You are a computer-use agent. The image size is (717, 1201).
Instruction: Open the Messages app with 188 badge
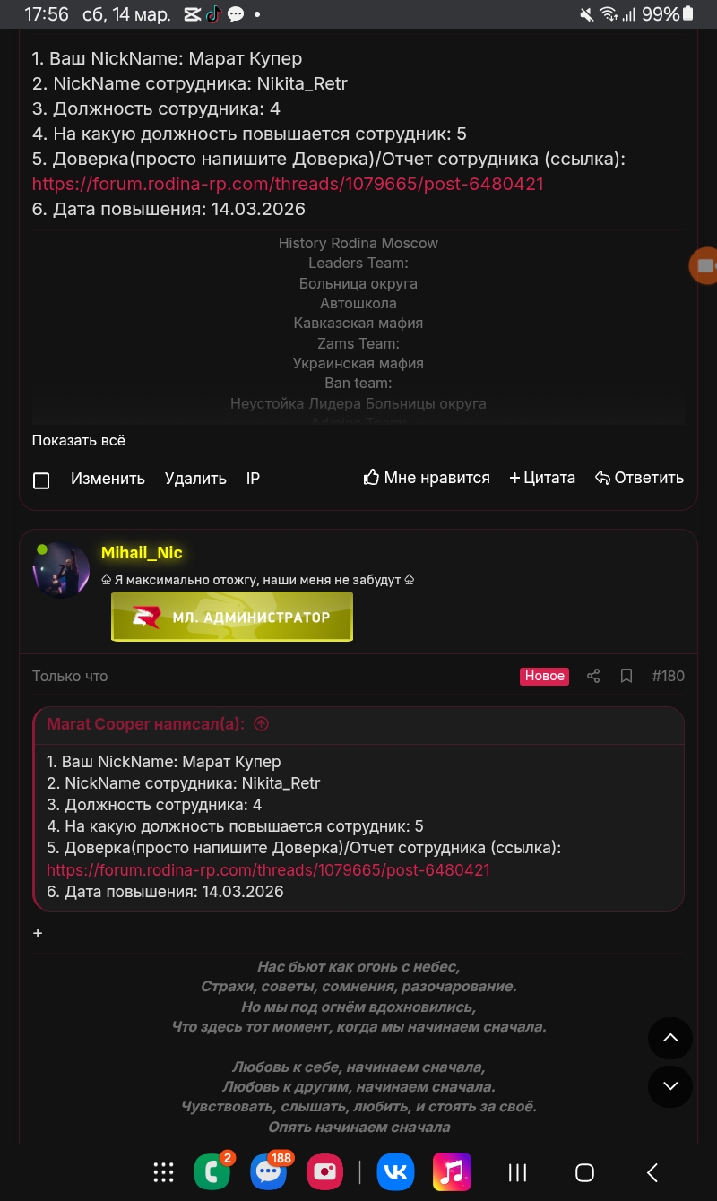[x=268, y=1171]
